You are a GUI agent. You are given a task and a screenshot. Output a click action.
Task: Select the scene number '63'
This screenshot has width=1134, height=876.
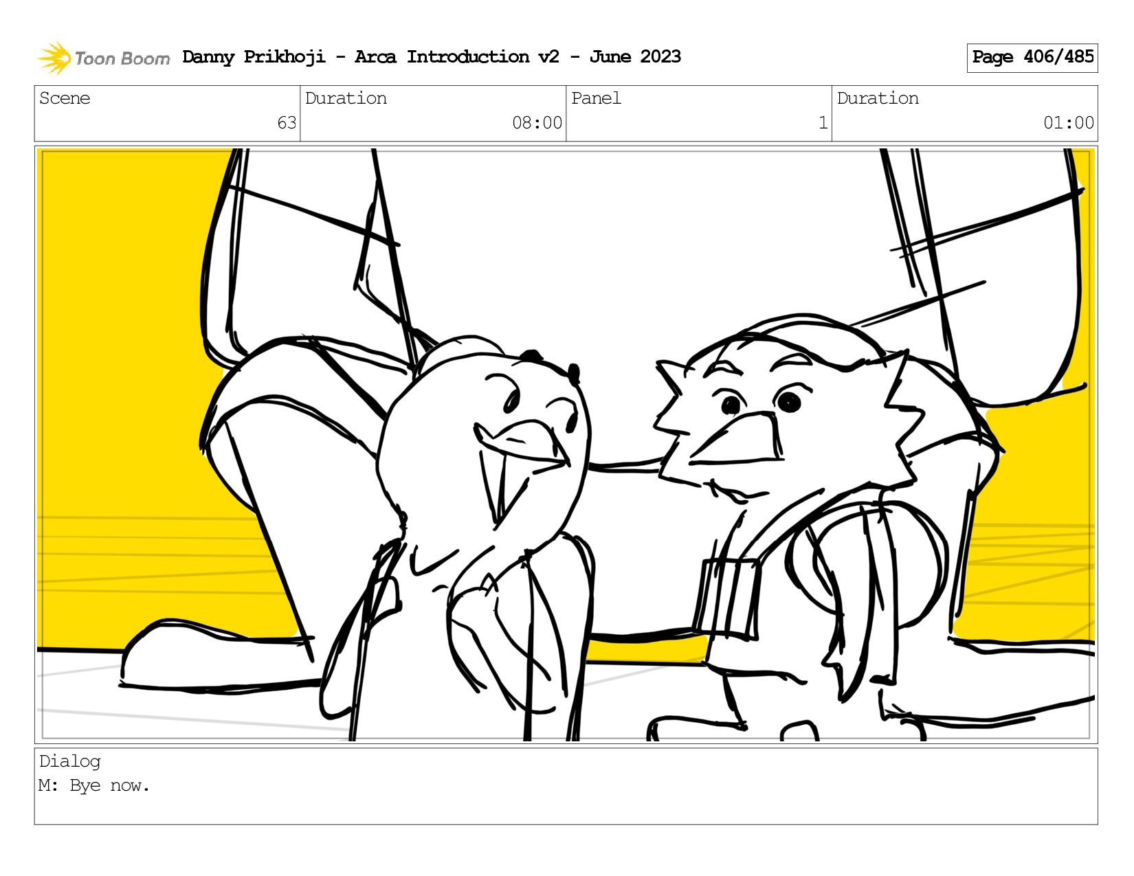point(287,123)
